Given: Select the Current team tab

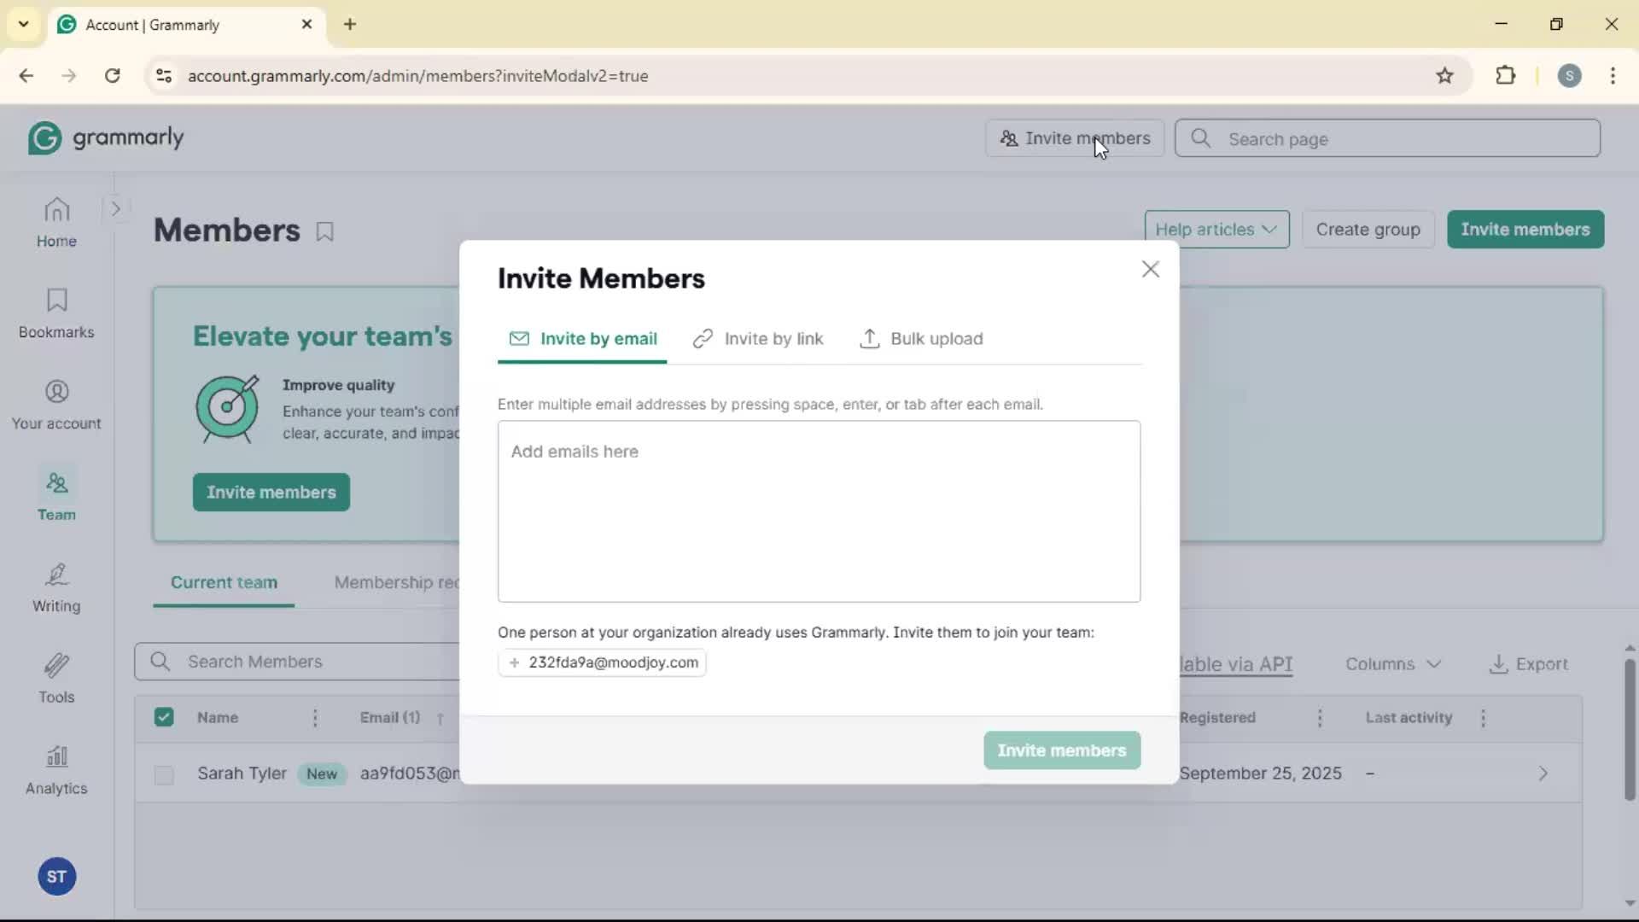Looking at the screenshot, I should point(224,583).
